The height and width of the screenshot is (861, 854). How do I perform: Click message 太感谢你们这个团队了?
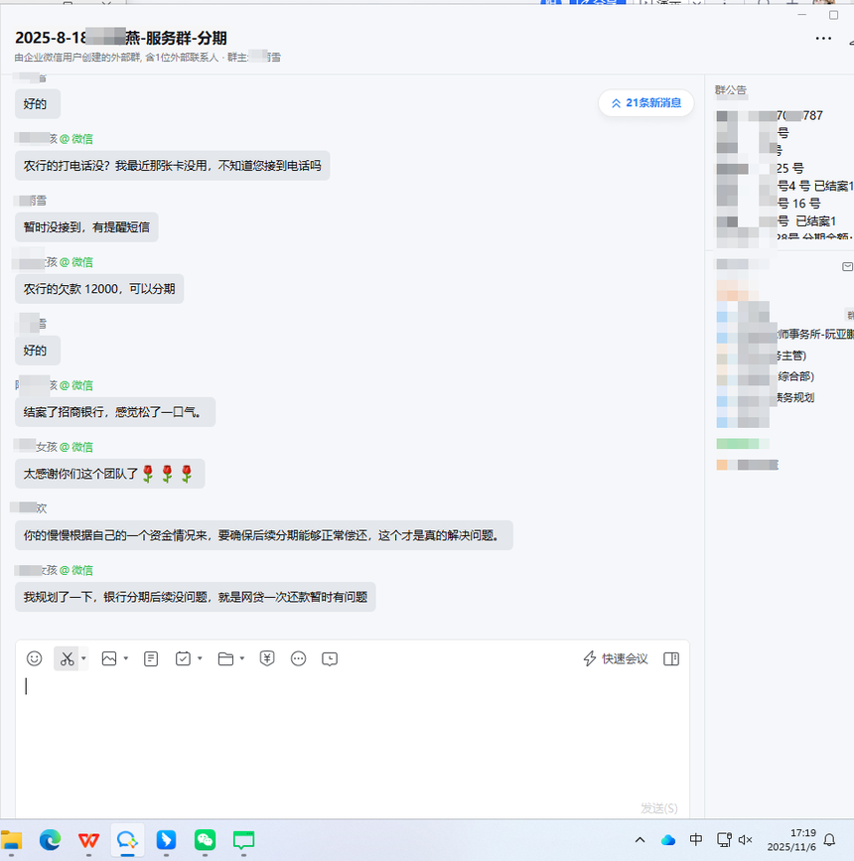(110, 474)
